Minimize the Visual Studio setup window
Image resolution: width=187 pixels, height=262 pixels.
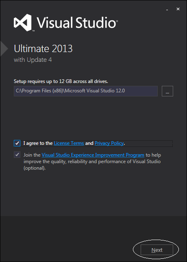[x=167, y=9]
